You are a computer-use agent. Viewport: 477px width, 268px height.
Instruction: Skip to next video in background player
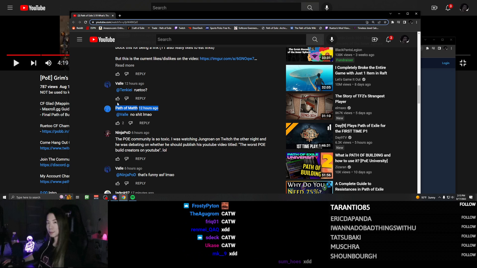coord(33,63)
